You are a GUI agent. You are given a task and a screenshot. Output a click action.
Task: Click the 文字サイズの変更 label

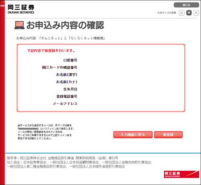coord(167,13)
